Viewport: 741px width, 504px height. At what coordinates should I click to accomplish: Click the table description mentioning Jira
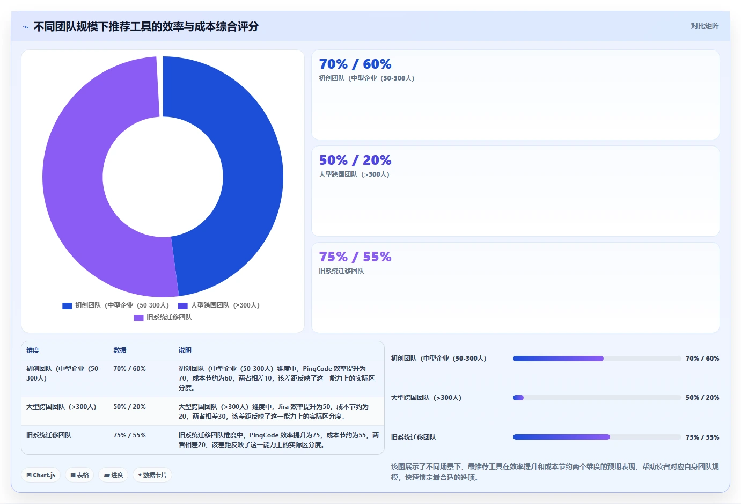[274, 412]
